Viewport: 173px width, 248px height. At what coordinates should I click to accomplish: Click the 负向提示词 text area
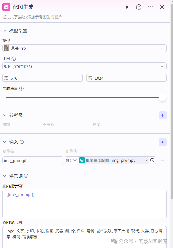(x=84, y=237)
